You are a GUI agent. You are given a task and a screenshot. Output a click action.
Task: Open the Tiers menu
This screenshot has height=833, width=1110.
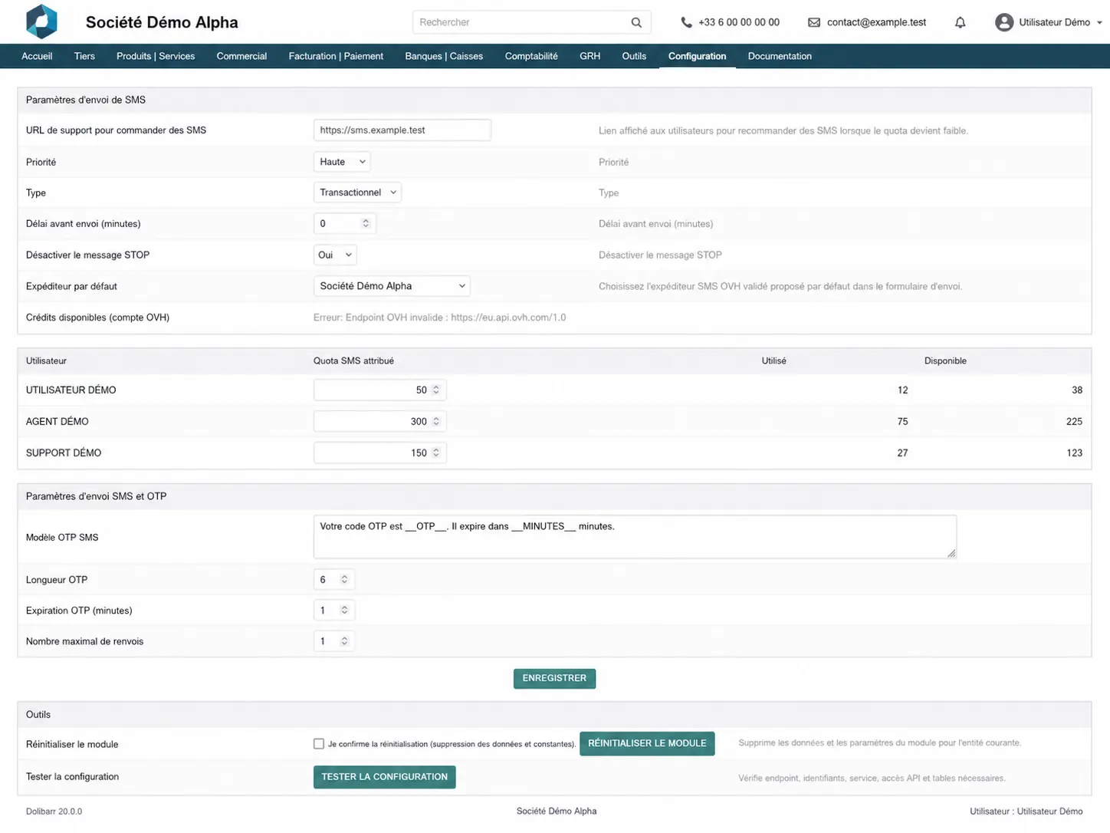click(x=84, y=56)
